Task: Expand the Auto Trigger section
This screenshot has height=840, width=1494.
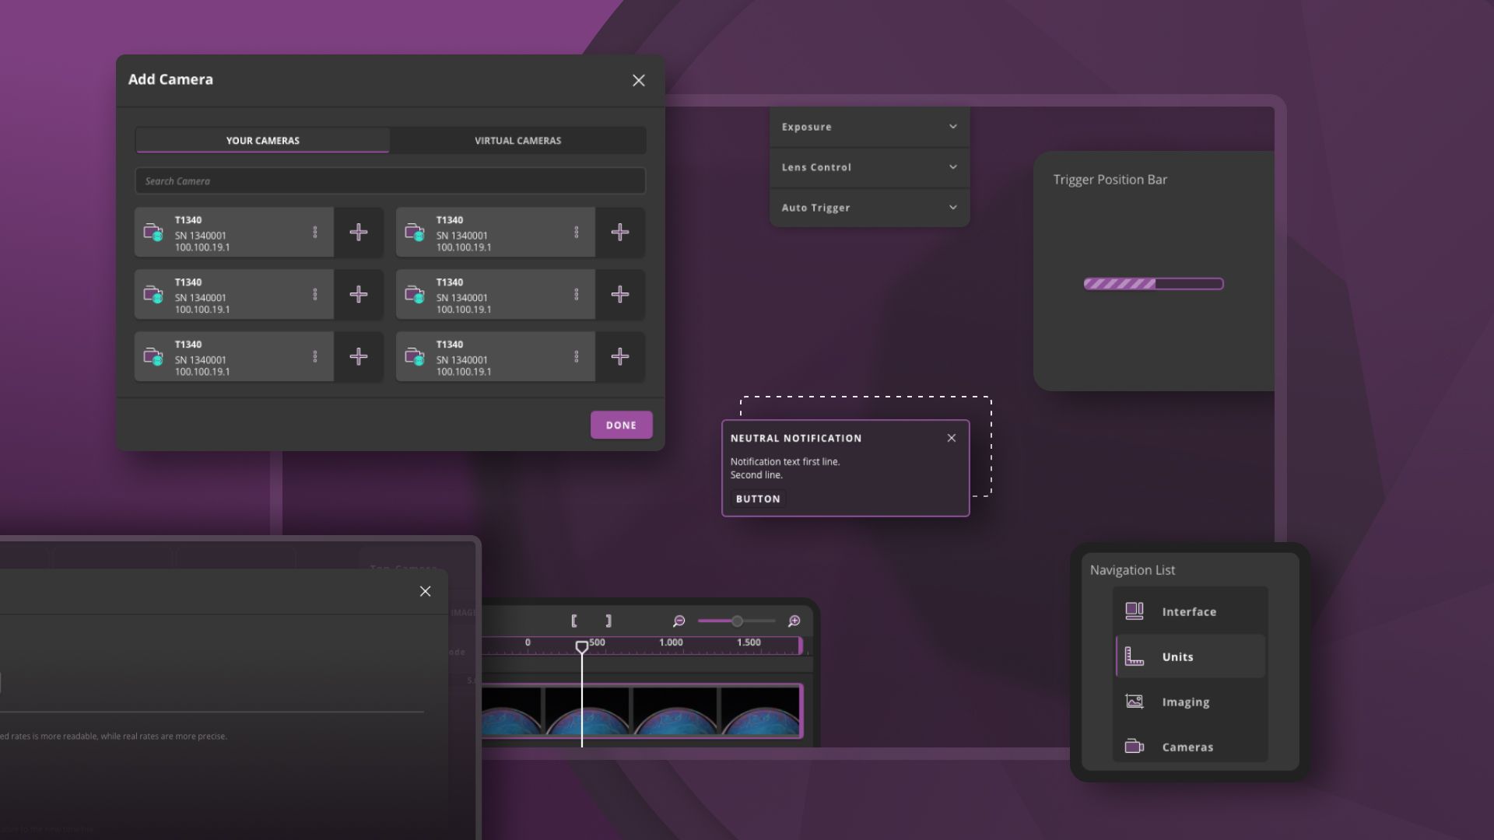Action: click(869, 208)
